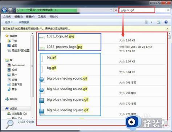172x132 pixels.
Task: Open the 文件(F) menu
Action: (7, 17)
